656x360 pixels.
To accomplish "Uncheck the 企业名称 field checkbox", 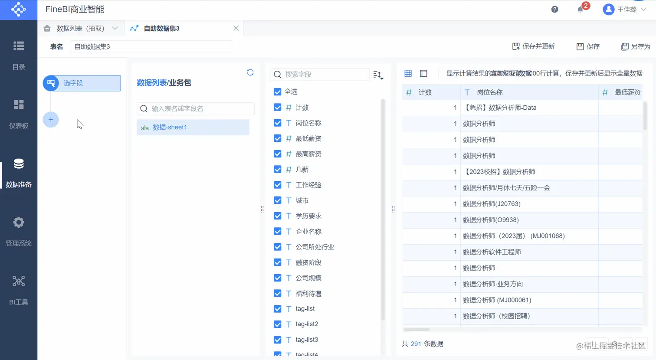I will point(278,231).
